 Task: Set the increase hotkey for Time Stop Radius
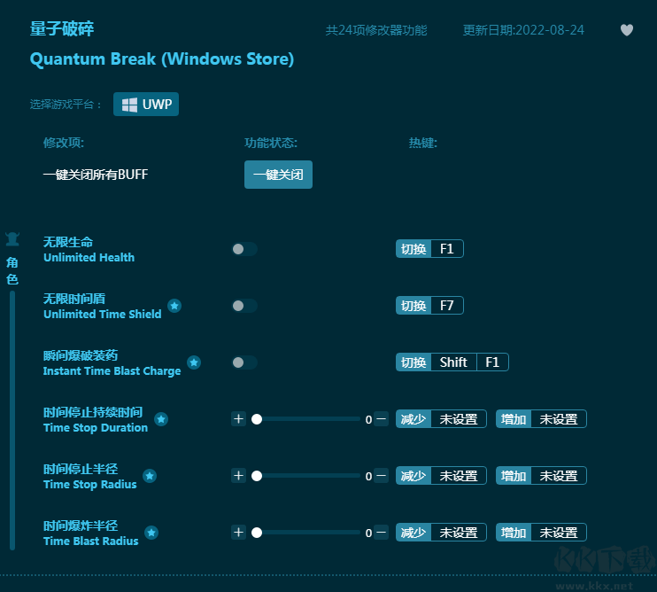tap(558, 476)
